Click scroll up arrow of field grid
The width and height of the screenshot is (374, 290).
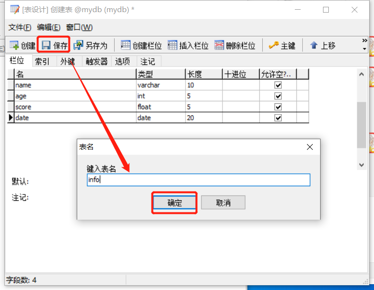pyautogui.click(x=361, y=74)
